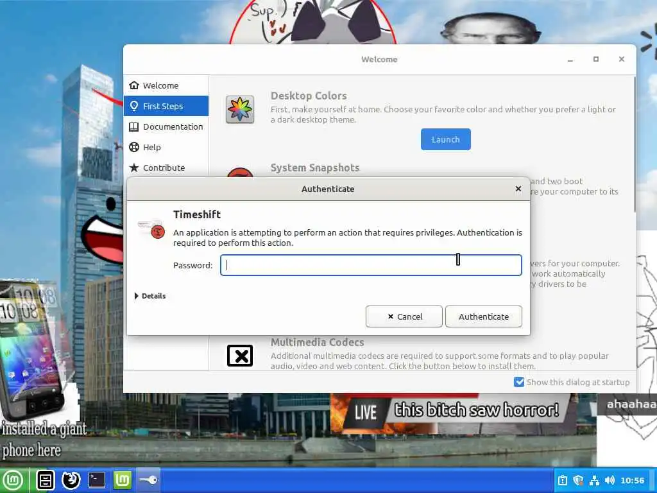Open the file manager from taskbar

(x=45, y=480)
